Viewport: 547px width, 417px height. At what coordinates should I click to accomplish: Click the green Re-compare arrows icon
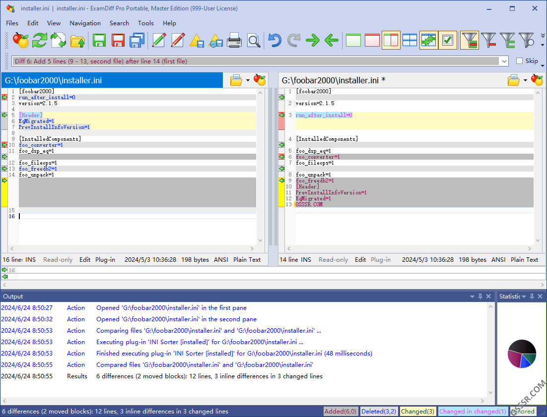click(x=40, y=41)
